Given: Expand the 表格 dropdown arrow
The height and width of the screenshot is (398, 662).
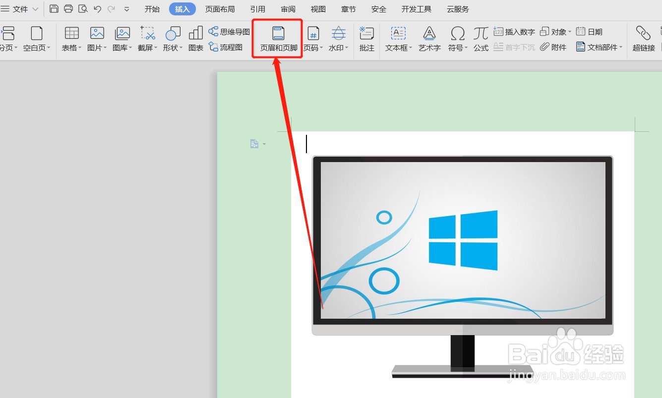Looking at the screenshot, I should [80, 48].
